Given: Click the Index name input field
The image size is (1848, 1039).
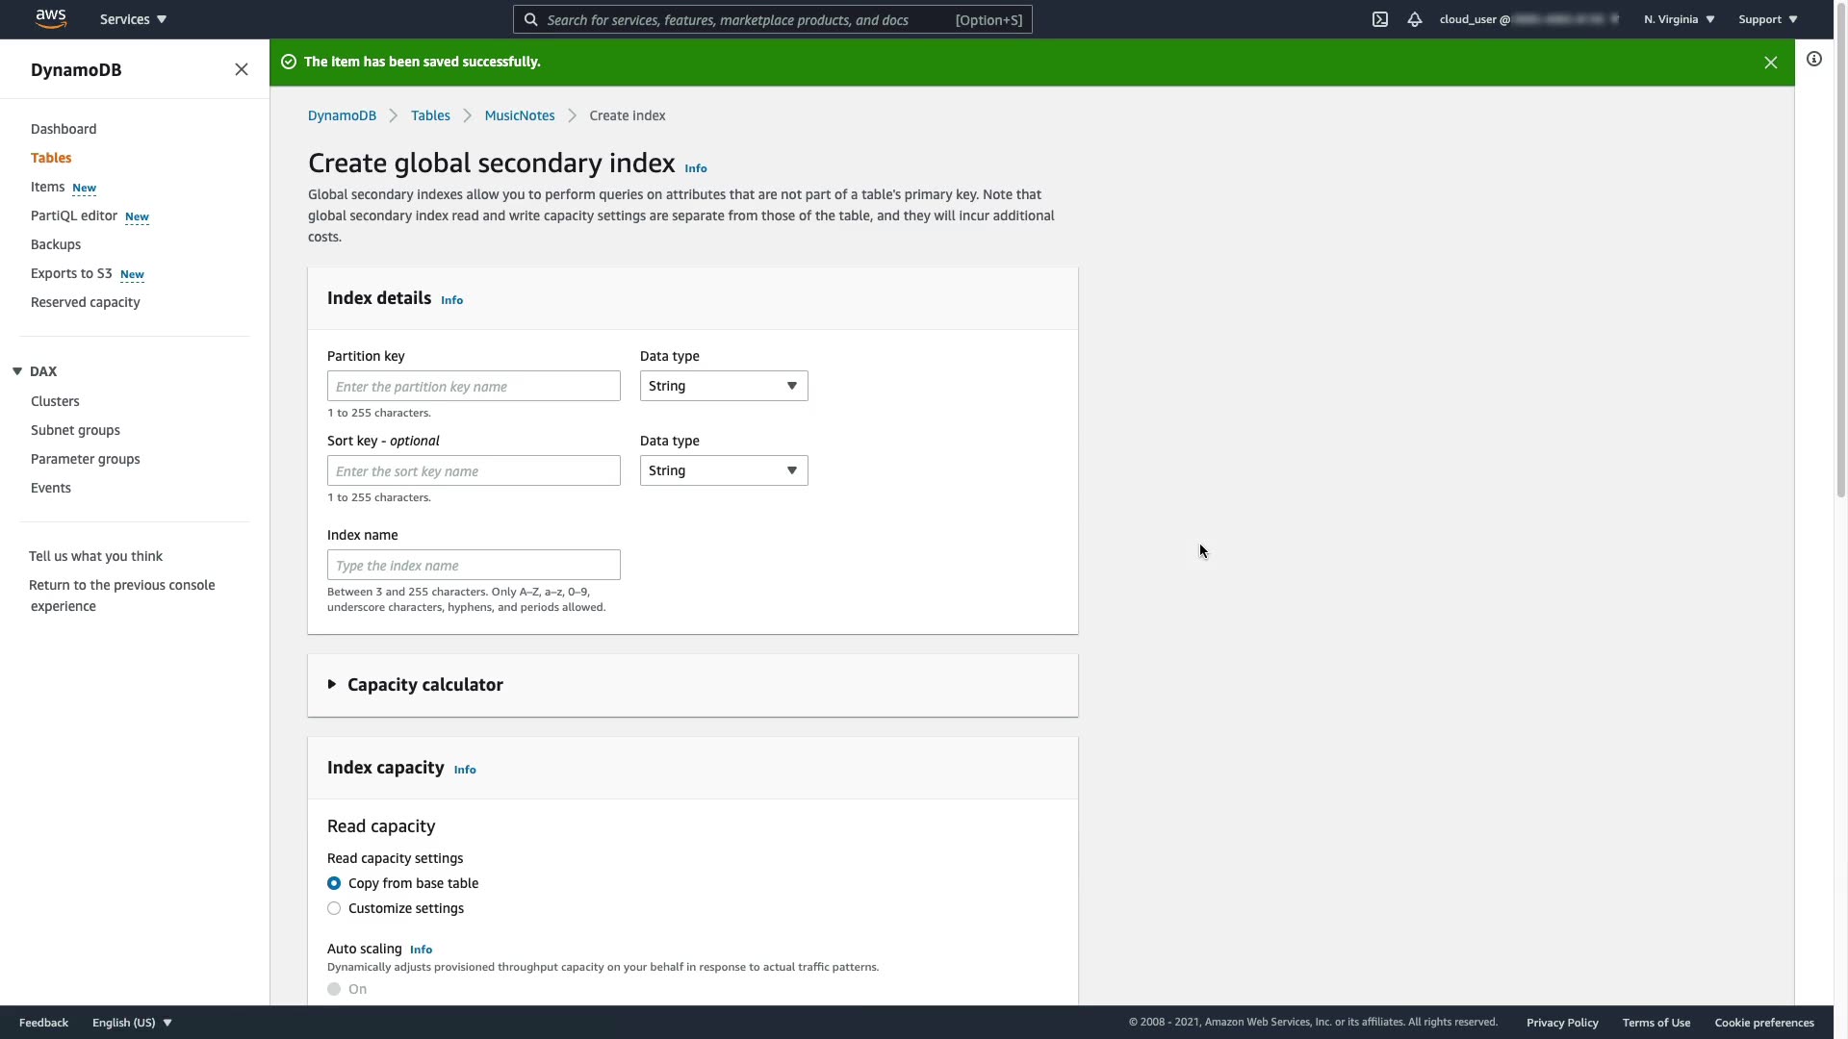Looking at the screenshot, I should 474,565.
